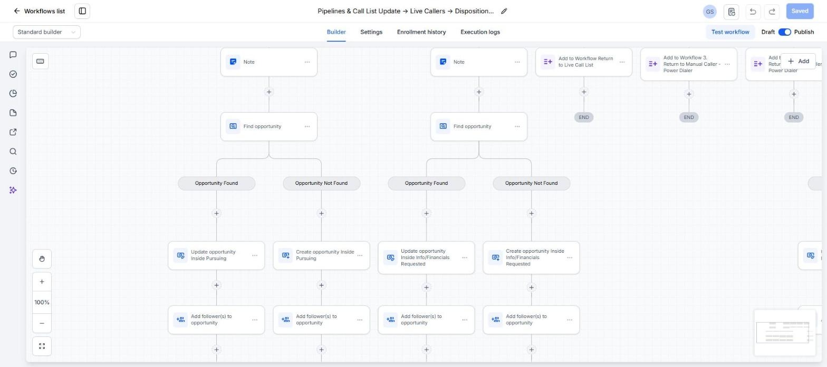Open the AI sparkle icon in sidebar
Viewport: 827px width, 367px height.
coord(13,190)
